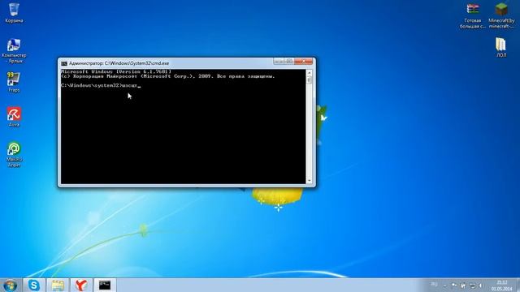This screenshot has width=520, height=292.
Task: Select the WinRAR archive desktop icon
Action: 473,15
